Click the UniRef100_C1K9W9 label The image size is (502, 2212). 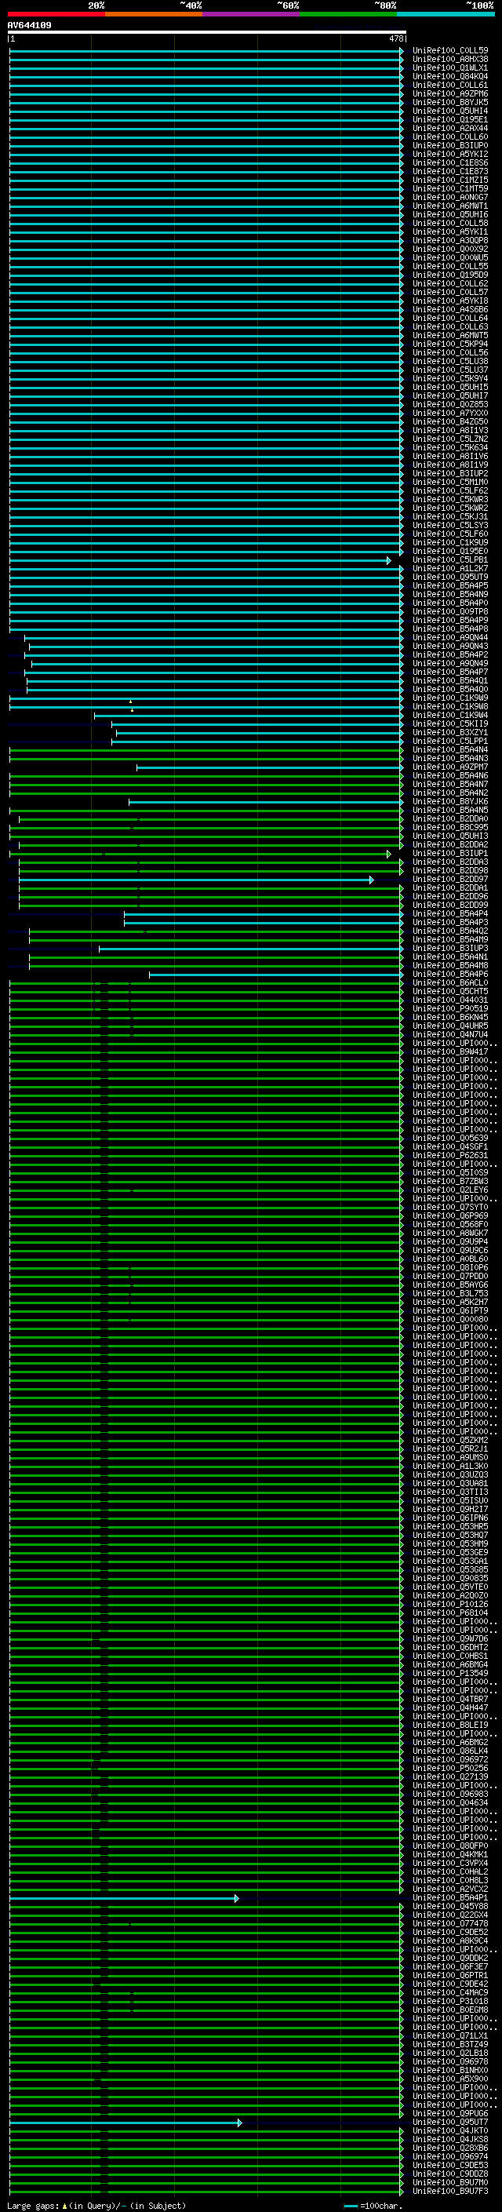pos(450,698)
